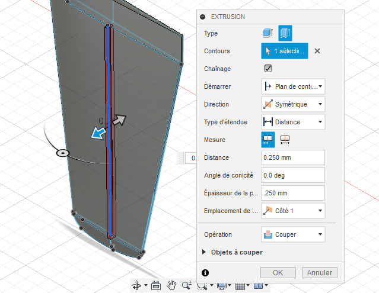Click the floating distance input box in the viewport
Image resolution: width=379 pixels, height=293 pixels.
coord(191,158)
